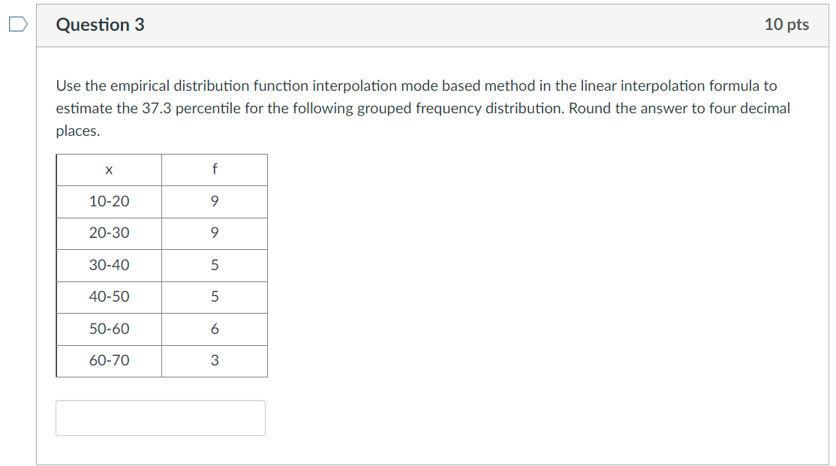
Task: Select the 50-60 interval cell
Action: click(x=108, y=329)
